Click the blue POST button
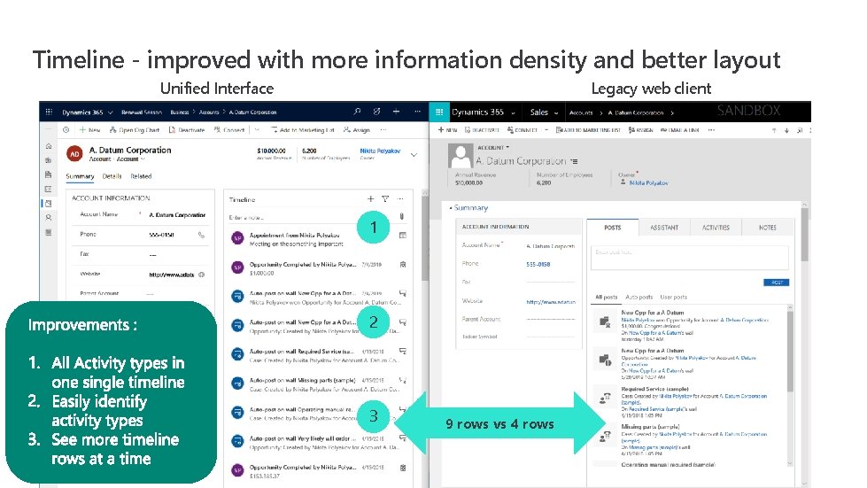 point(777,283)
